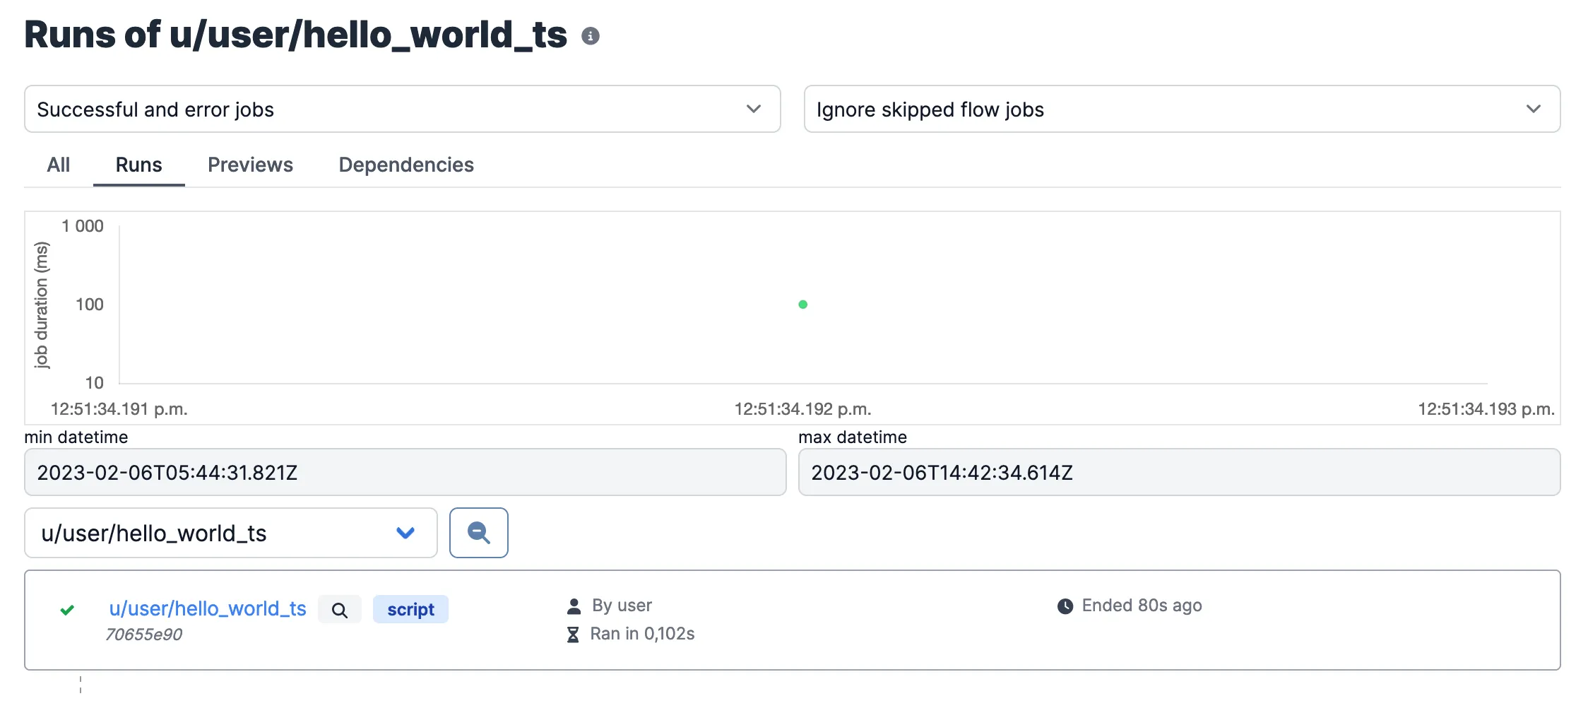Click the job ID 70655e90

144,635
